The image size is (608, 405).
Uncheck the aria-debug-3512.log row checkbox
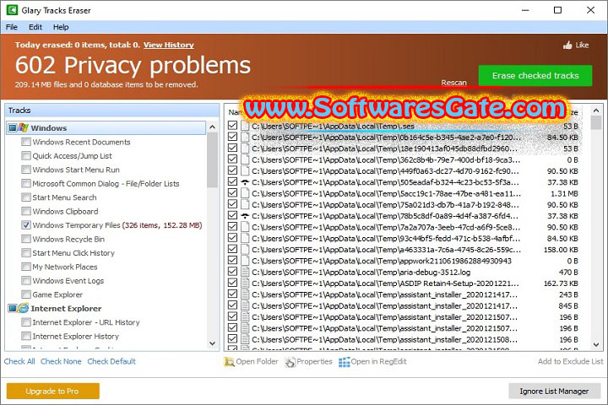[x=233, y=272]
